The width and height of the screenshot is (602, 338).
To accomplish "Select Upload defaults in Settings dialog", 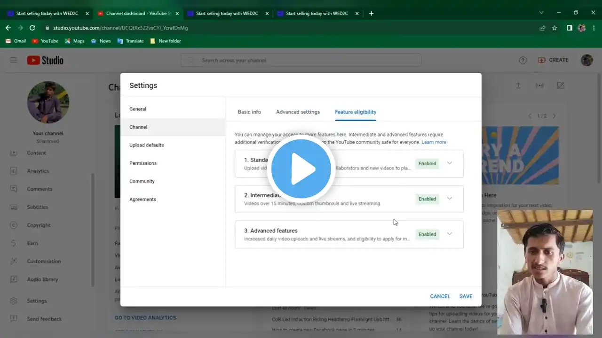I will click(x=173, y=145).
